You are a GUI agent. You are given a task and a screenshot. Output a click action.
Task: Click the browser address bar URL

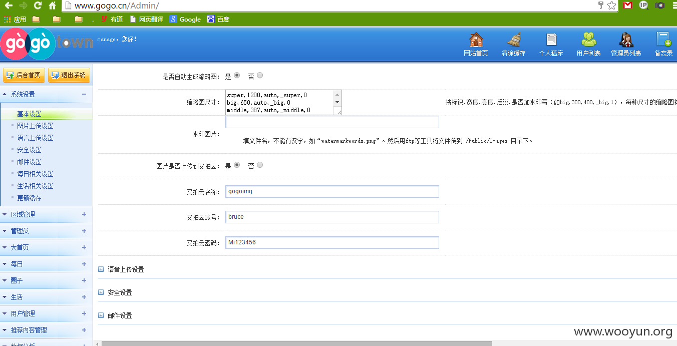point(116,6)
